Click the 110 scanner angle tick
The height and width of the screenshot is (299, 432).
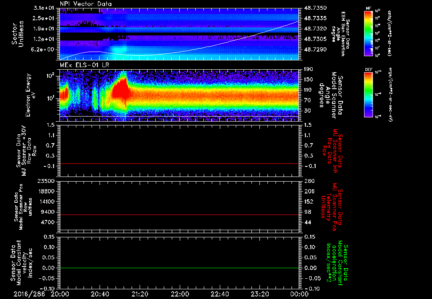pyautogui.click(x=309, y=90)
